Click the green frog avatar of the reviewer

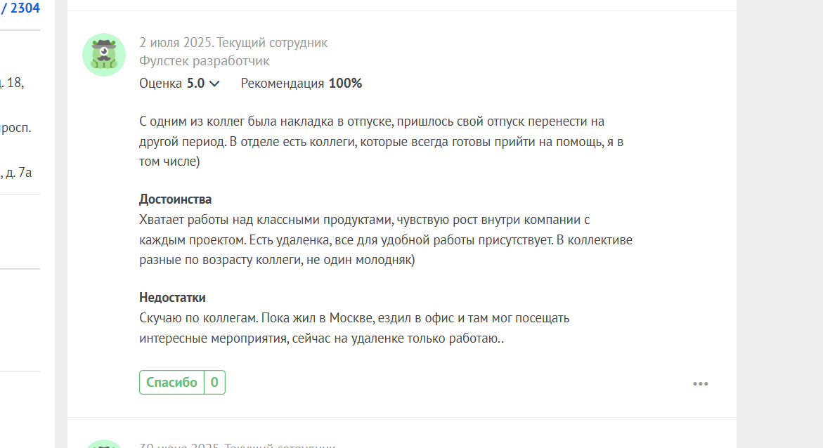[104, 55]
